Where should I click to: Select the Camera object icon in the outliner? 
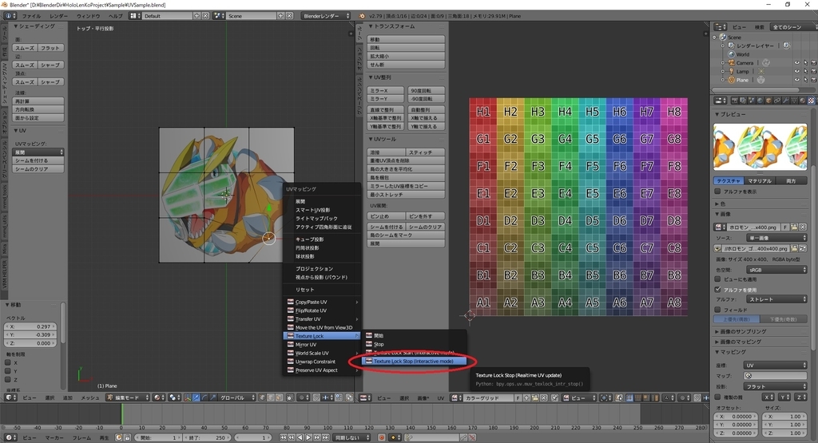point(732,62)
